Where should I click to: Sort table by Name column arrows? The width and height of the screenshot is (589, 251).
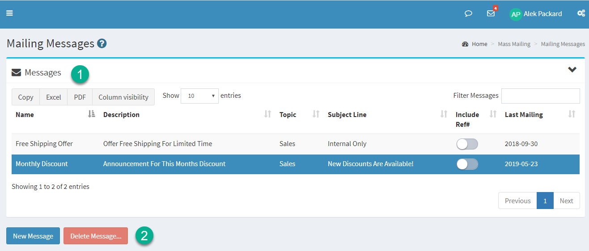pos(92,114)
